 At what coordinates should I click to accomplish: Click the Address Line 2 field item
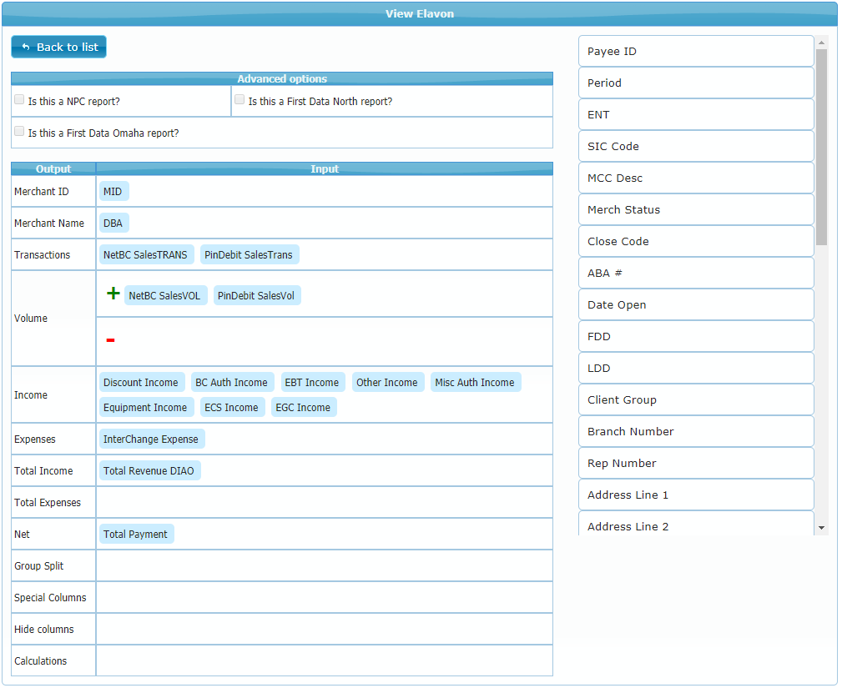pyautogui.click(x=696, y=524)
